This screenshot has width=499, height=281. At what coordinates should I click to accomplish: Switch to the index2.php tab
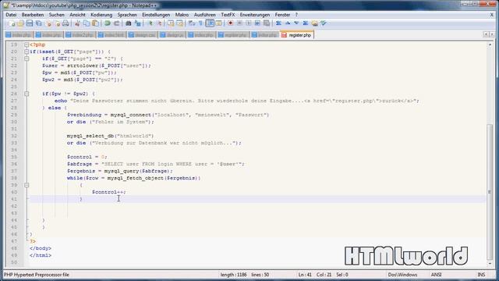80,35
